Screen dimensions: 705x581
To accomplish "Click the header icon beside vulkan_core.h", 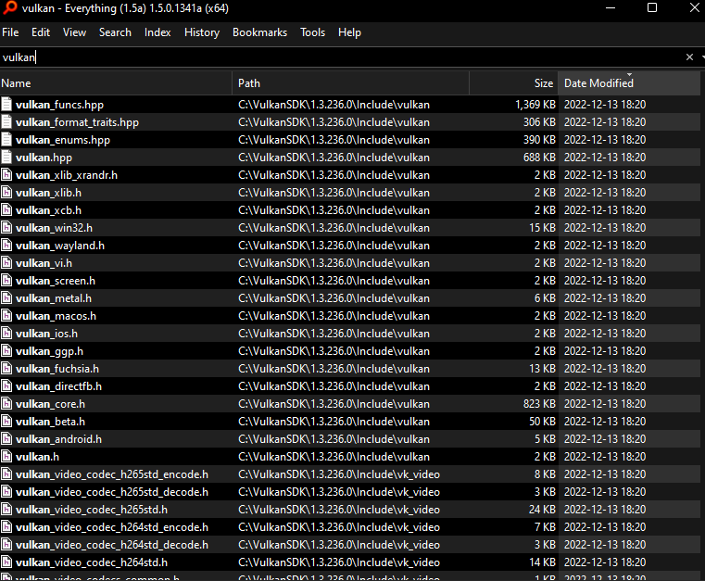I will pos(6,403).
